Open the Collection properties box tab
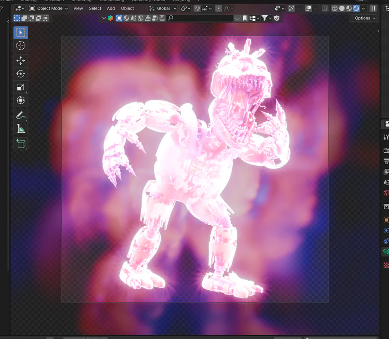This screenshot has width=389, height=339. 386,206
